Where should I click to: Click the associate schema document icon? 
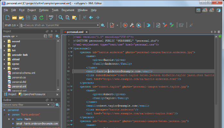click(x=158, y=25)
